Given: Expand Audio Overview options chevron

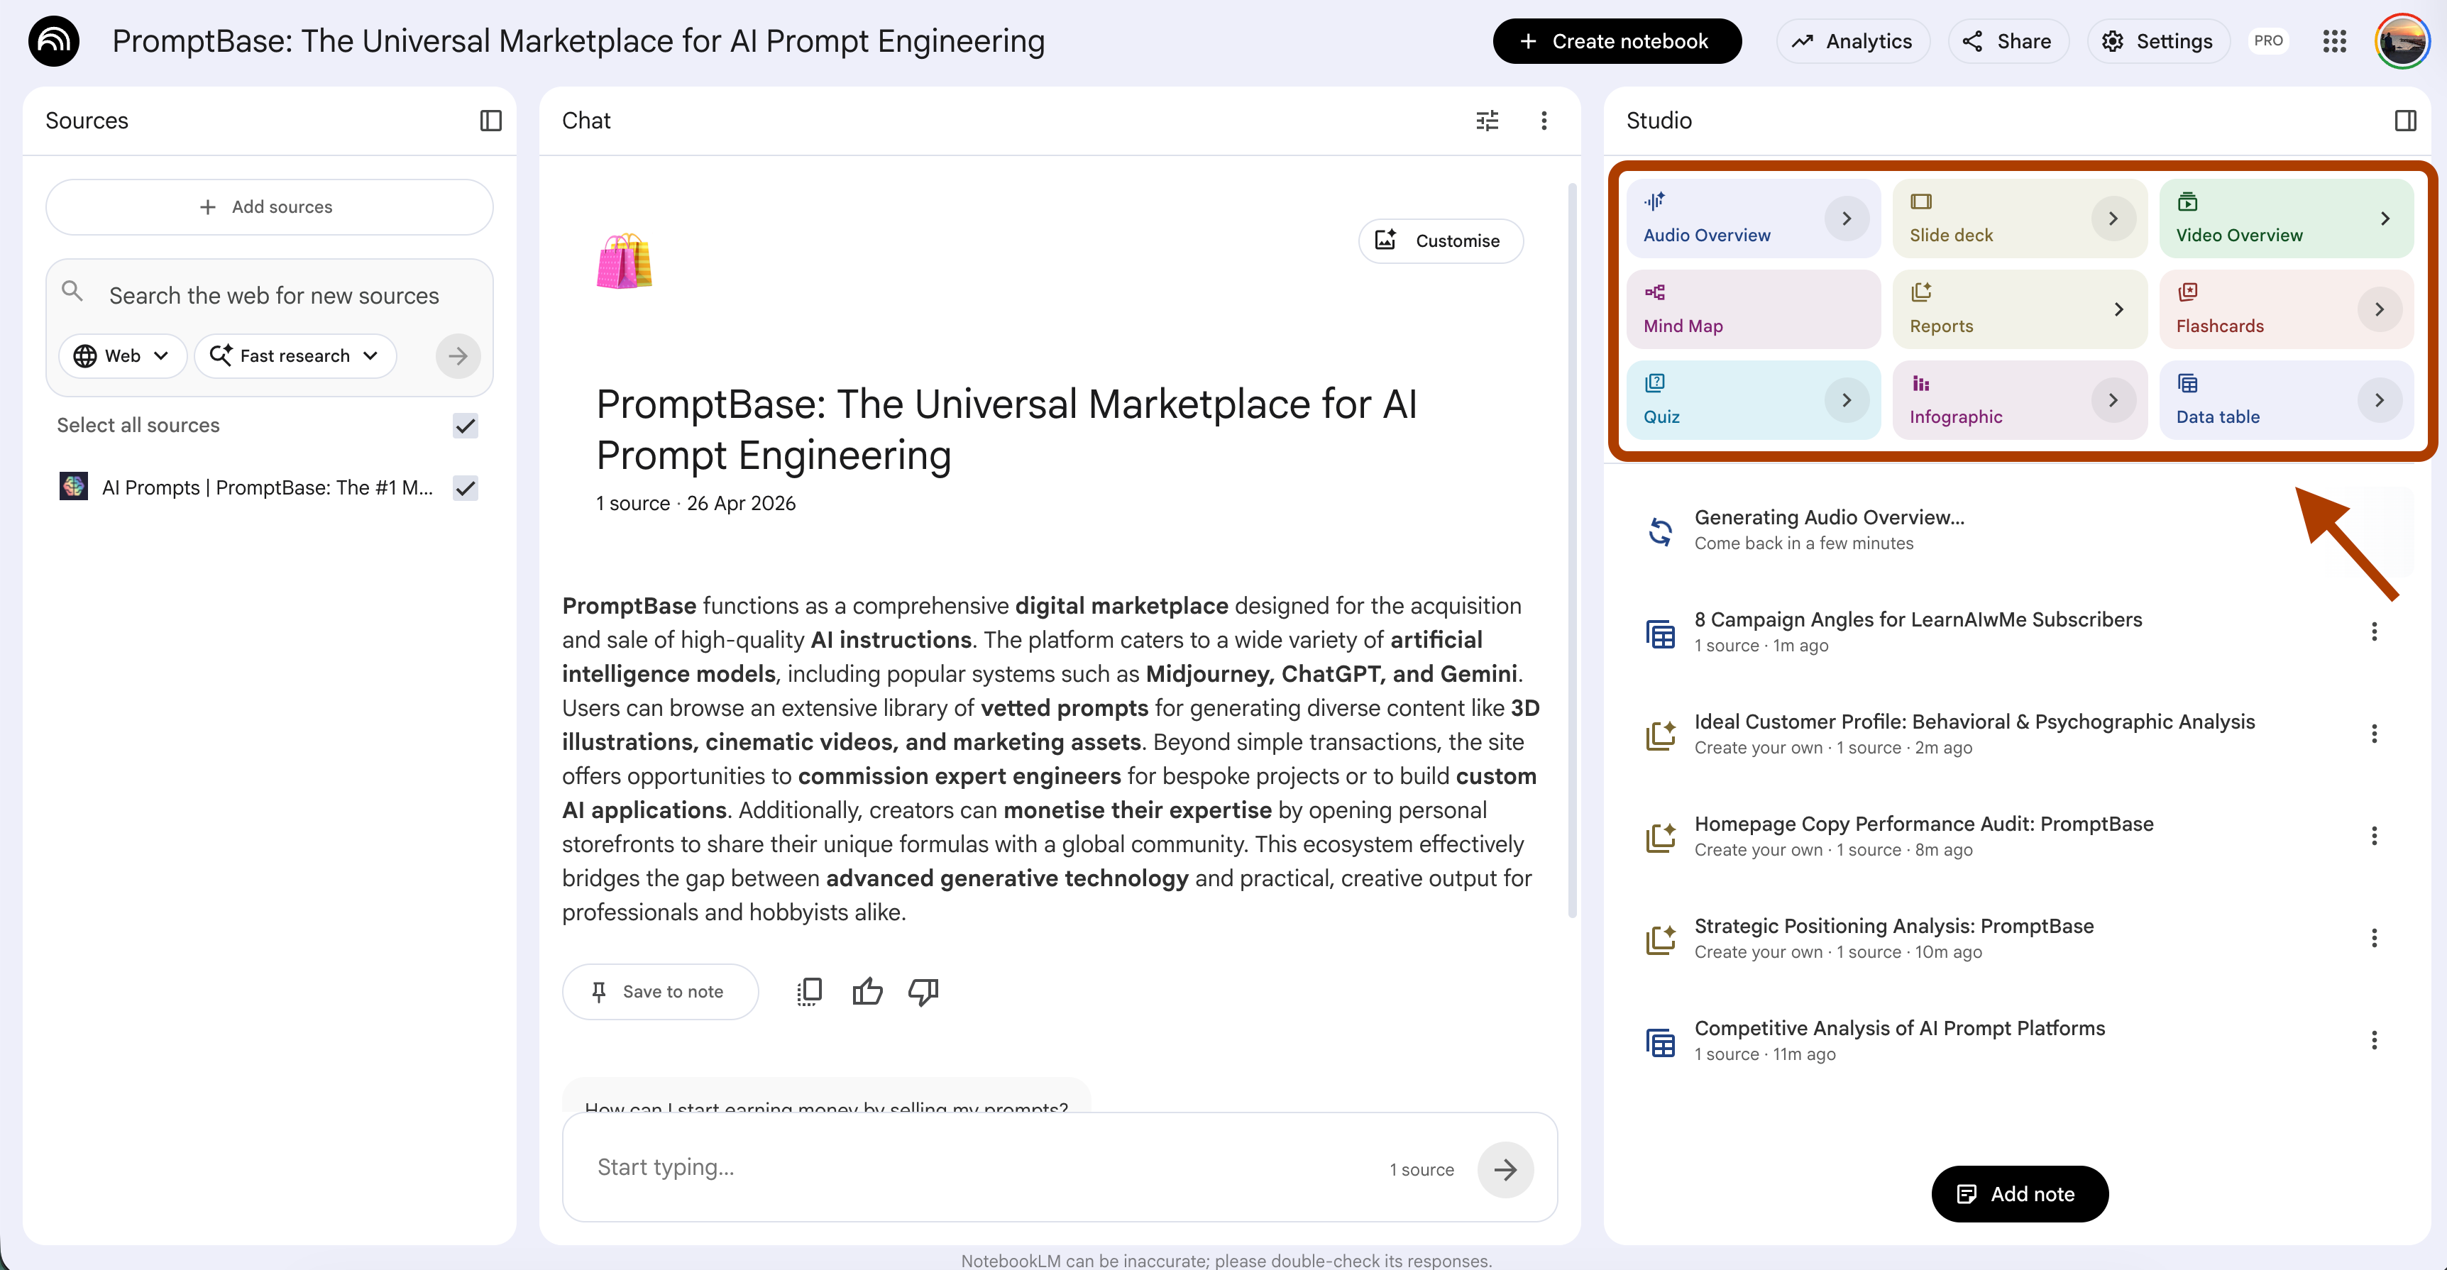Looking at the screenshot, I should pyautogui.click(x=1846, y=219).
